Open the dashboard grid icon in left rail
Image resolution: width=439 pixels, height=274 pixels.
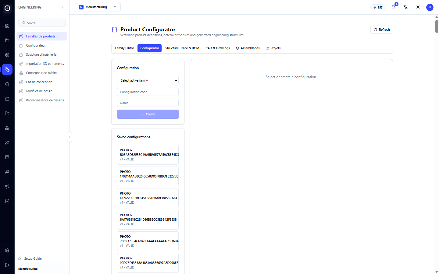click(x=7, y=26)
